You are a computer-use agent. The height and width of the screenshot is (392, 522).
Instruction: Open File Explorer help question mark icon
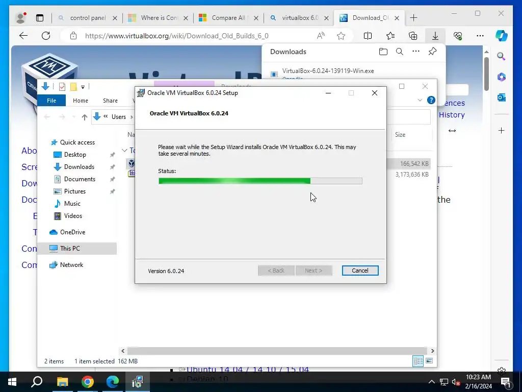[x=431, y=100]
